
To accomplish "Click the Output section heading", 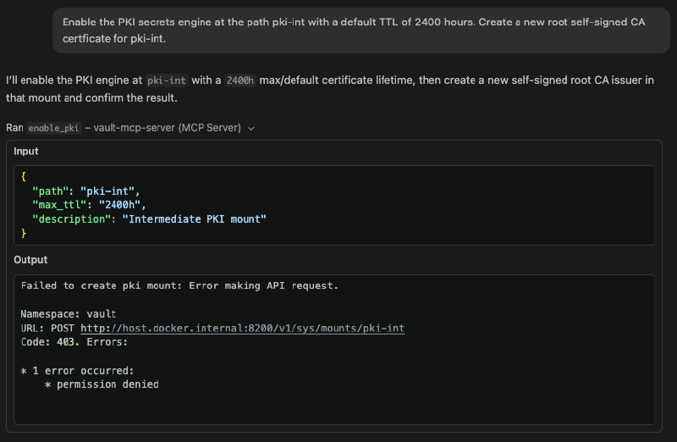I will [30, 260].
